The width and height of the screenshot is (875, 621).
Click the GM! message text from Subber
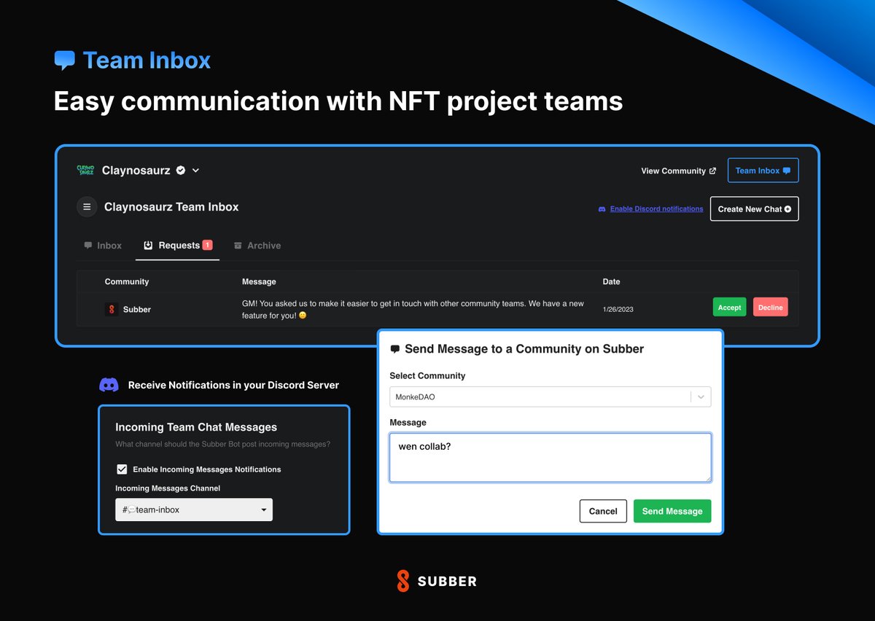click(413, 309)
